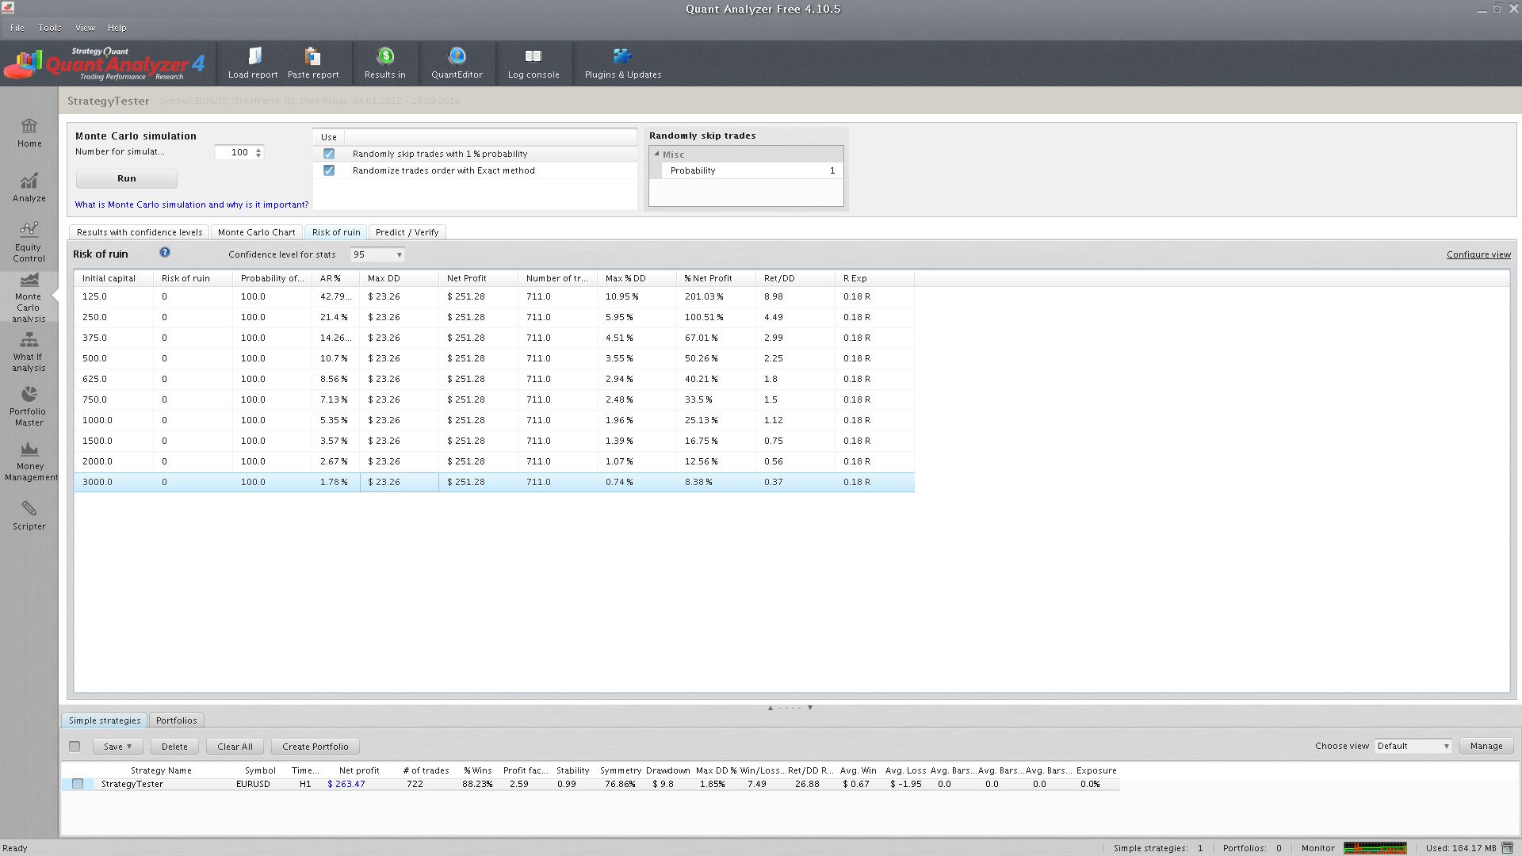Switch to the Monte Carlo Chart tab
1522x856 pixels.
coord(256,232)
